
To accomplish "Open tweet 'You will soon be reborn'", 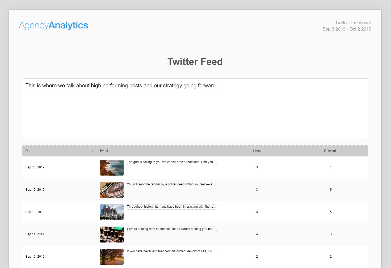I will coord(172,184).
